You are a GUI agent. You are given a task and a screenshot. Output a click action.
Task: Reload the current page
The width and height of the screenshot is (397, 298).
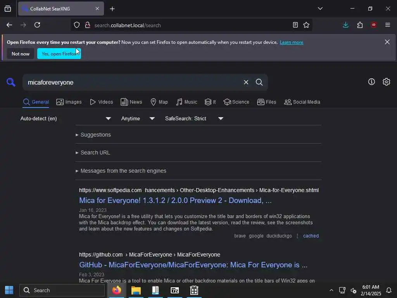coord(37,25)
